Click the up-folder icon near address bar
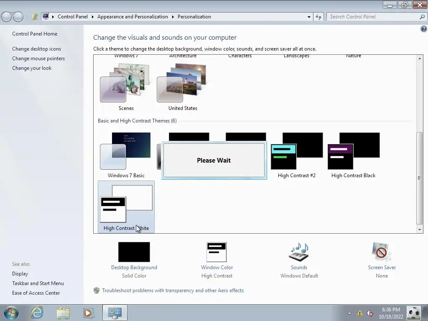 tap(34, 17)
